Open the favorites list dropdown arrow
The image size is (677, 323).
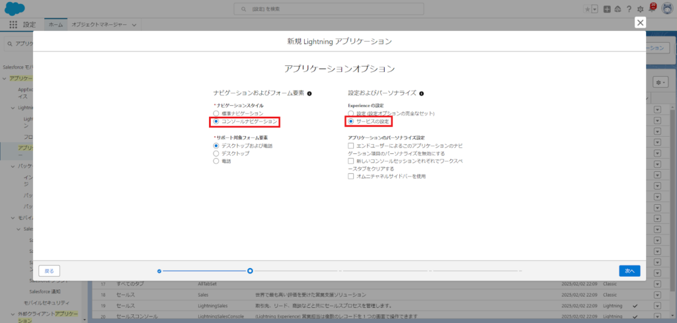pyautogui.click(x=594, y=9)
